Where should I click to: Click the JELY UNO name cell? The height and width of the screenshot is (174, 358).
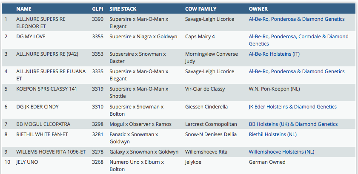pyautogui.click(x=26, y=162)
